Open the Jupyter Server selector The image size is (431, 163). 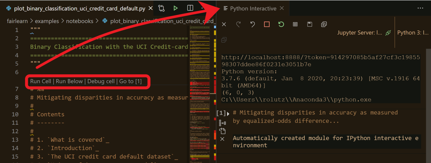tap(359, 33)
